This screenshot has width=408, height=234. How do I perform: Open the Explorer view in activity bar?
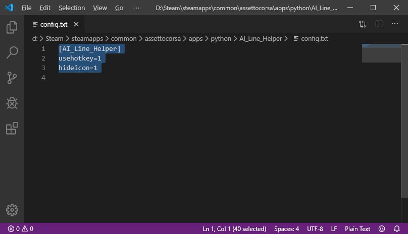12,27
